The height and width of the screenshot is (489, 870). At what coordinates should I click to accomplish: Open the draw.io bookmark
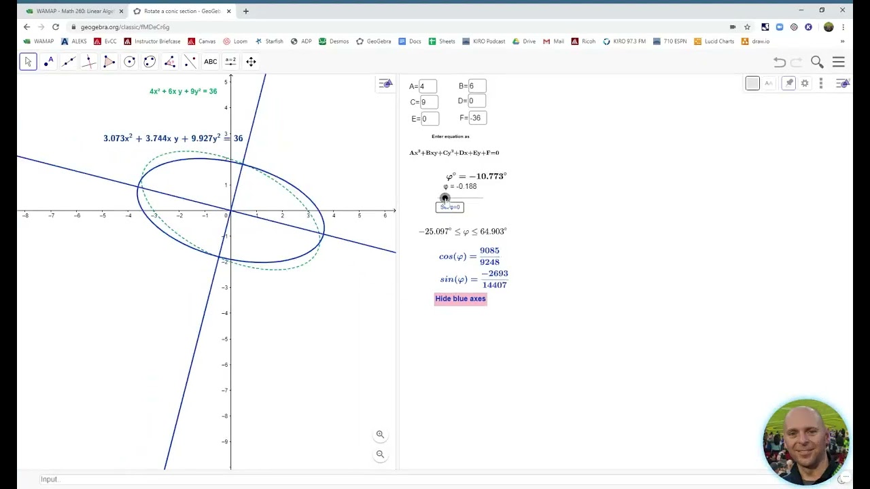click(x=755, y=41)
